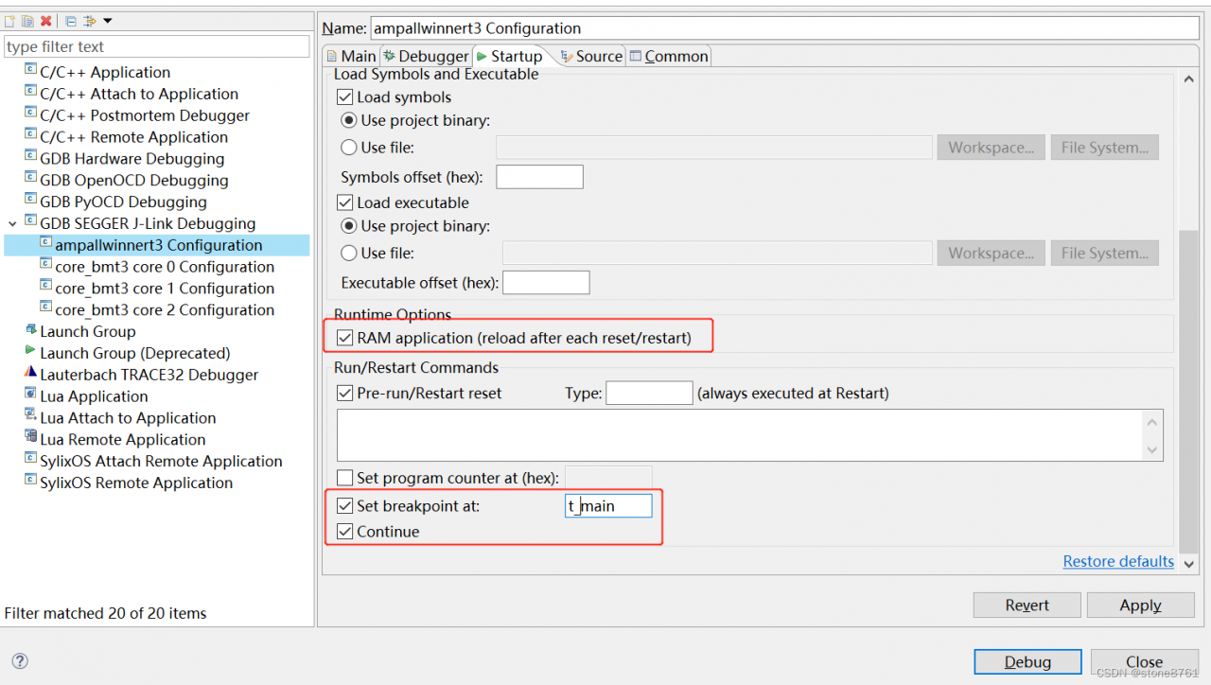Disable the RAM application checkbox
Image resolution: width=1211 pixels, height=685 pixels.
coord(345,338)
